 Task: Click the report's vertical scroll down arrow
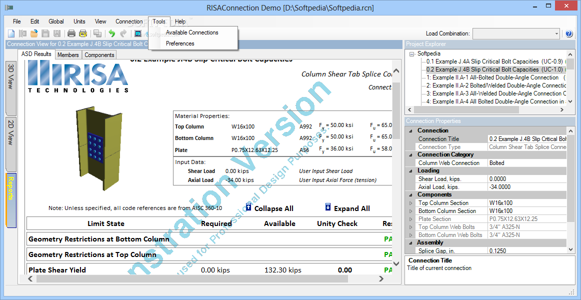coord(395,263)
